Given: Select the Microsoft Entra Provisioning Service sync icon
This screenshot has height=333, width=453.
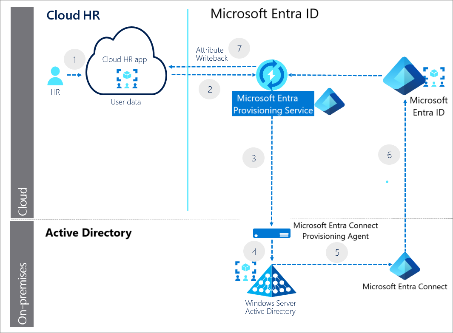Looking at the screenshot, I should coord(272,73).
